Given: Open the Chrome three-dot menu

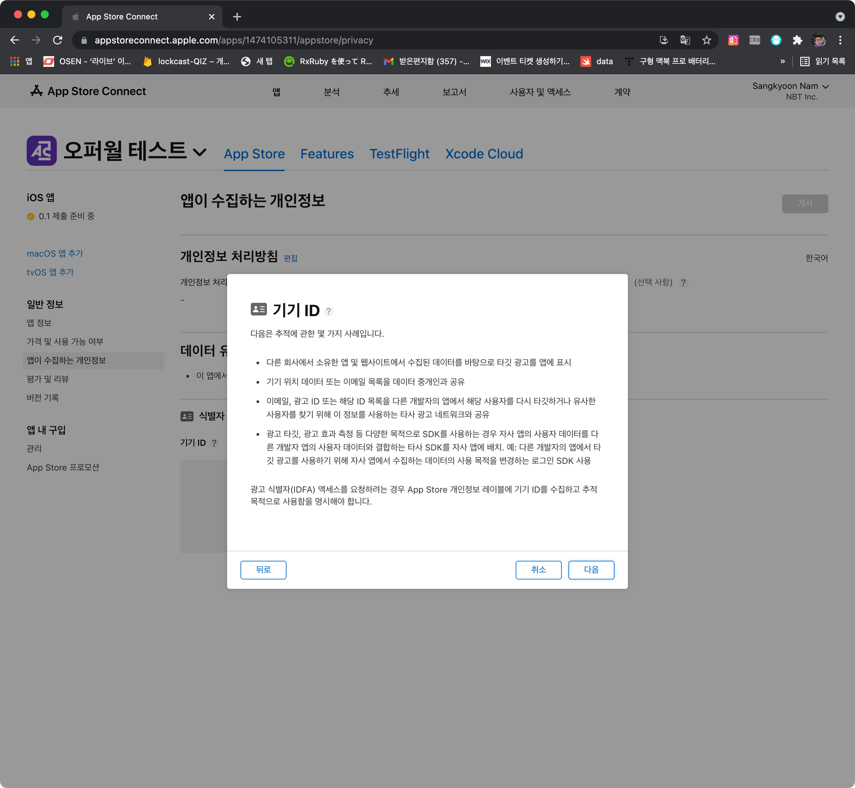Looking at the screenshot, I should 840,40.
